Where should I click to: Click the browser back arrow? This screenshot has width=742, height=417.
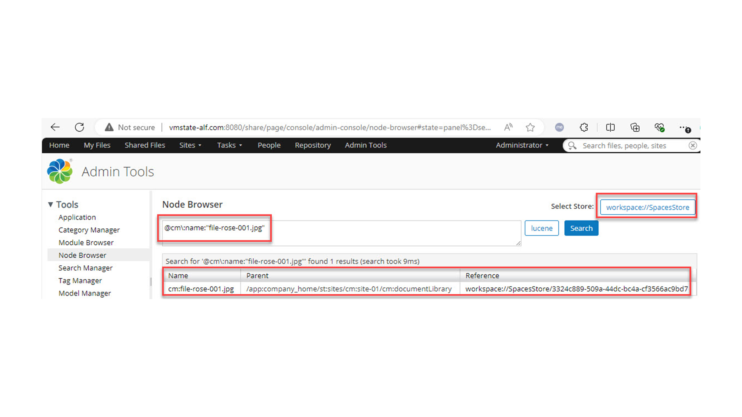(x=55, y=127)
